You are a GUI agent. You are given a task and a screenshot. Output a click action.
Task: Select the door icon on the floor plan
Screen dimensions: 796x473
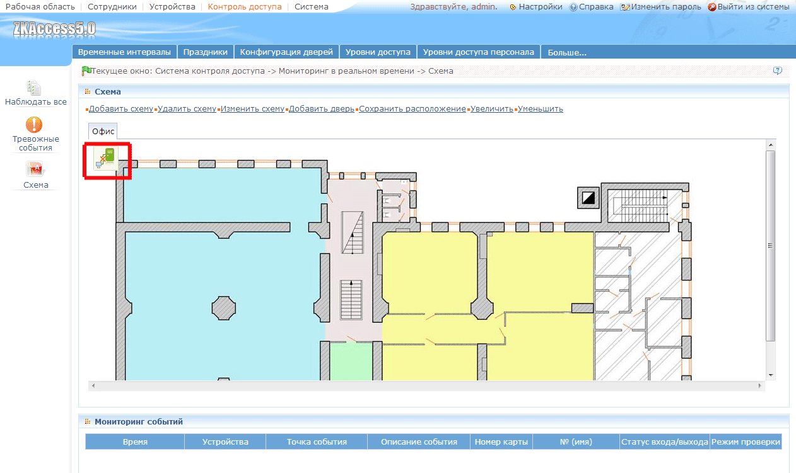pos(105,159)
